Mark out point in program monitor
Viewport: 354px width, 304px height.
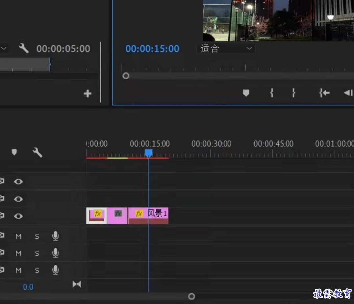(x=293, y=93)
